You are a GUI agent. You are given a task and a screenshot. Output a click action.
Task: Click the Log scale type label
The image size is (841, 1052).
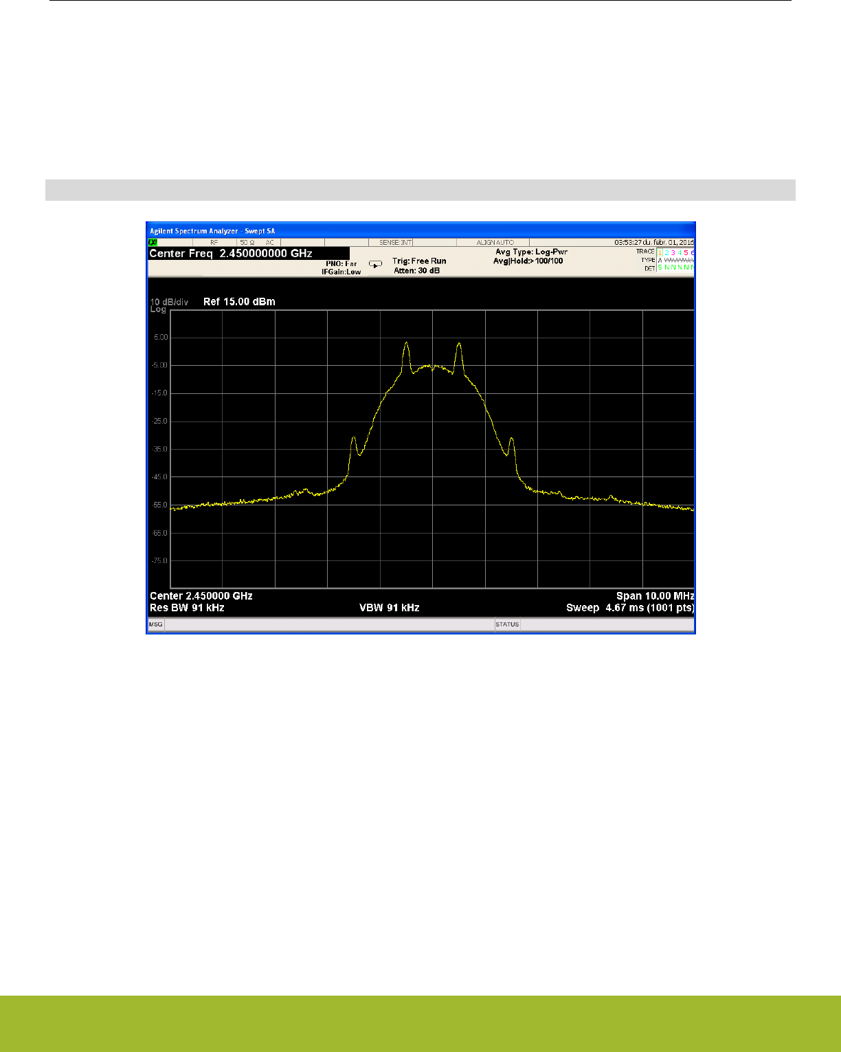coord(158,309)
